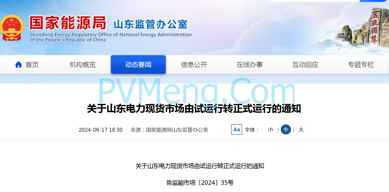Click the publish date 2024-06-17 18:30
389x192 pixels.
click(100, 130)
